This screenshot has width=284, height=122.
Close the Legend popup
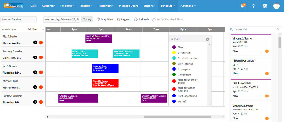(207, 39)
